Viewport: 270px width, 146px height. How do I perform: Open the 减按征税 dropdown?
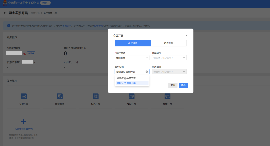tap(169, 72)
